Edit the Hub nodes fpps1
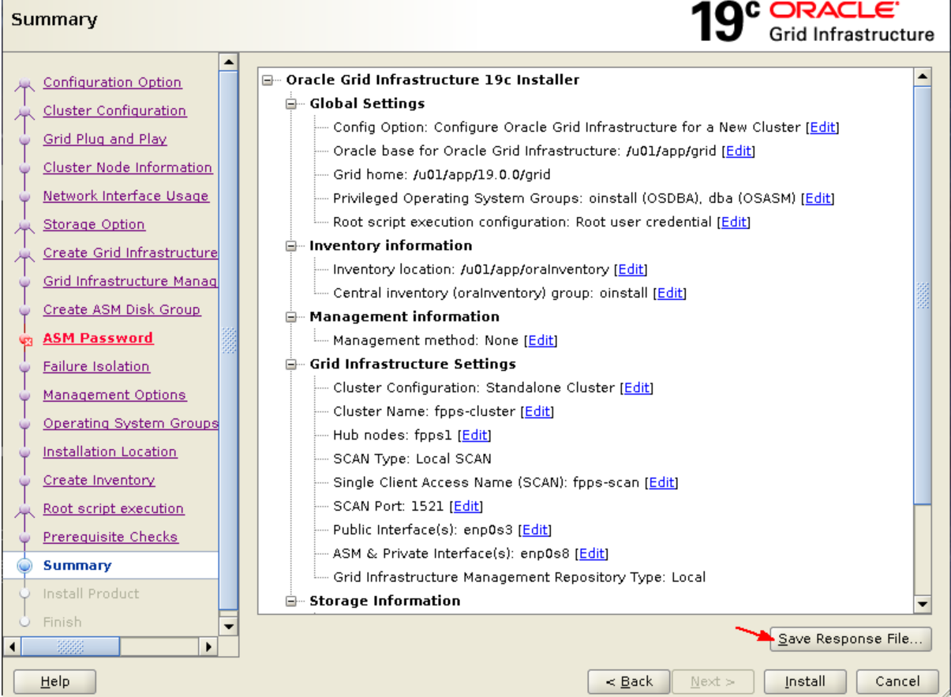Viewport: 951px width, 697px height. [x=474, y=435]
